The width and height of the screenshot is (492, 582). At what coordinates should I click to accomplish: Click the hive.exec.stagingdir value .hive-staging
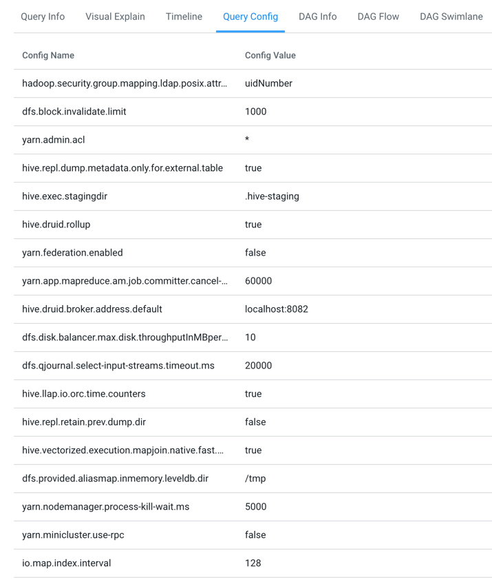pyautogui.click(x=271, y=196)
